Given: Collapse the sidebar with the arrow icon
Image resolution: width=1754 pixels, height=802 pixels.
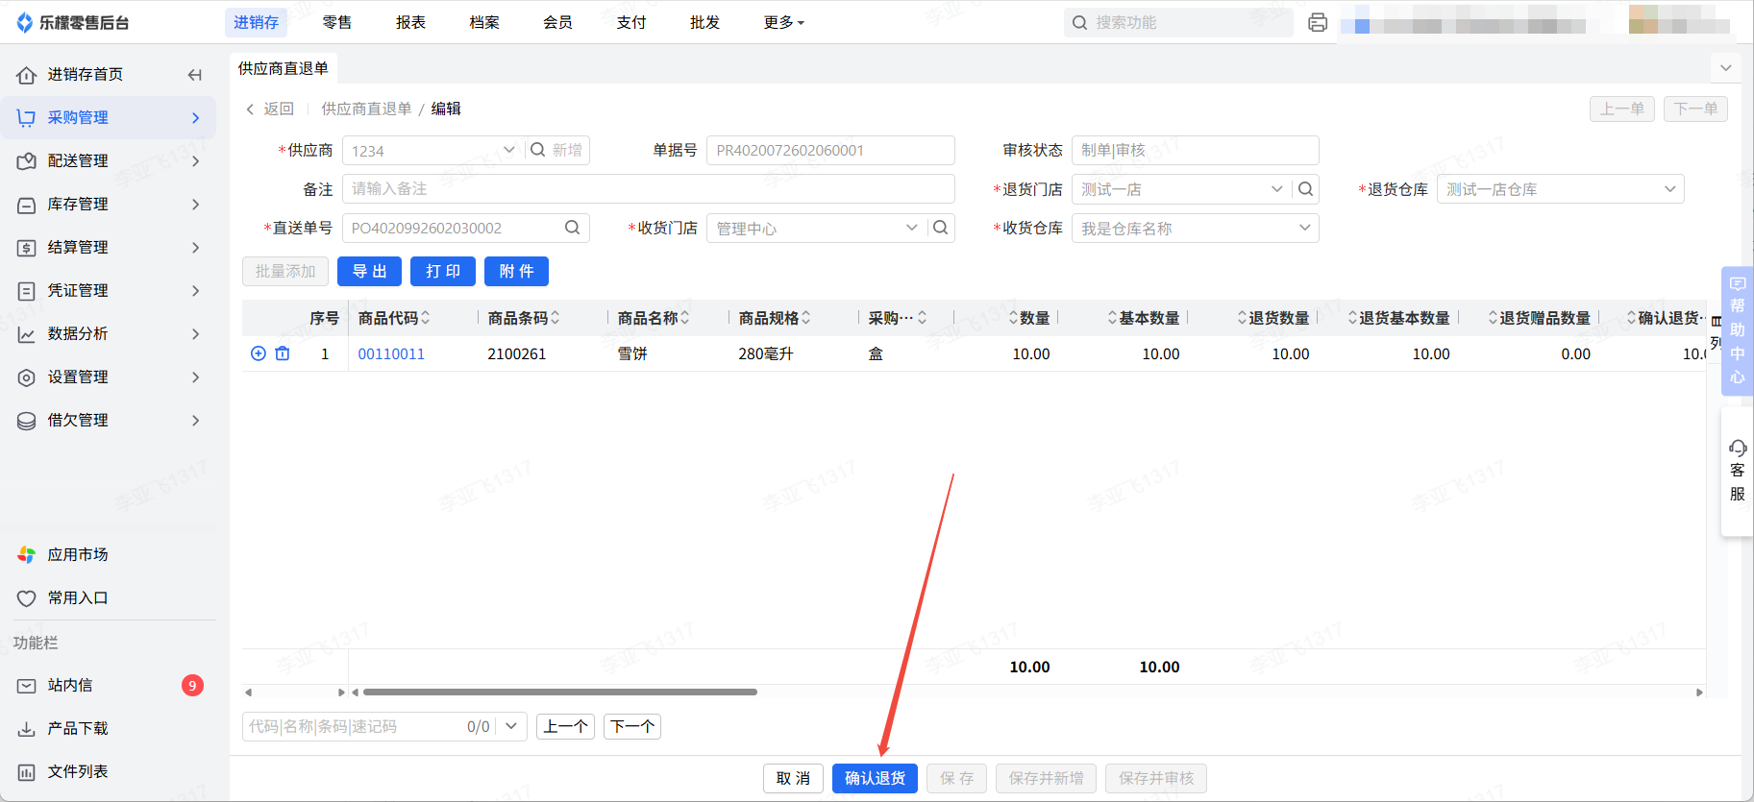Looking at the screenshot, I should tap(195, 75).
